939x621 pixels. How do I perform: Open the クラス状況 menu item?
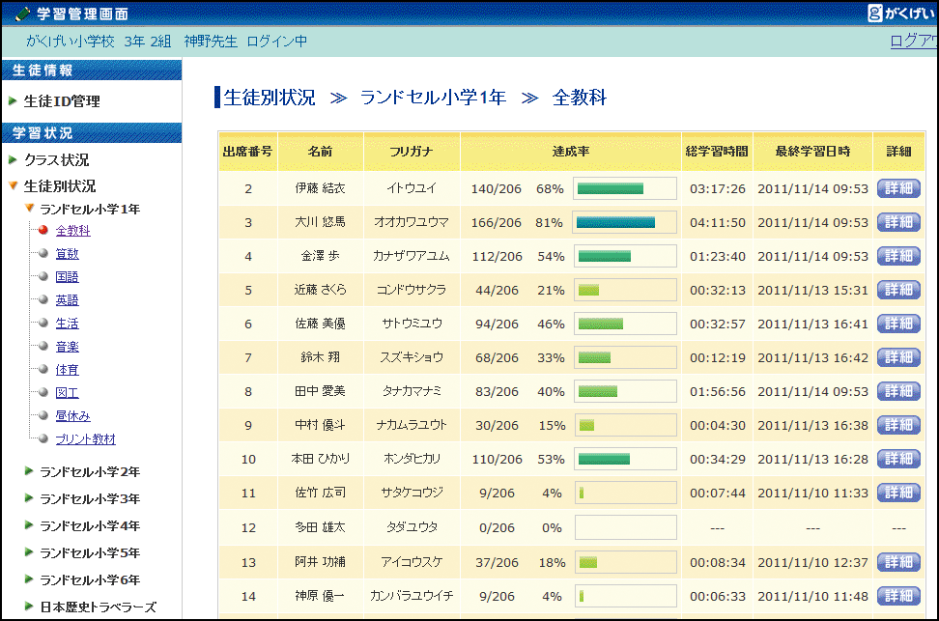pyautogui.click(x=56, y=160)
